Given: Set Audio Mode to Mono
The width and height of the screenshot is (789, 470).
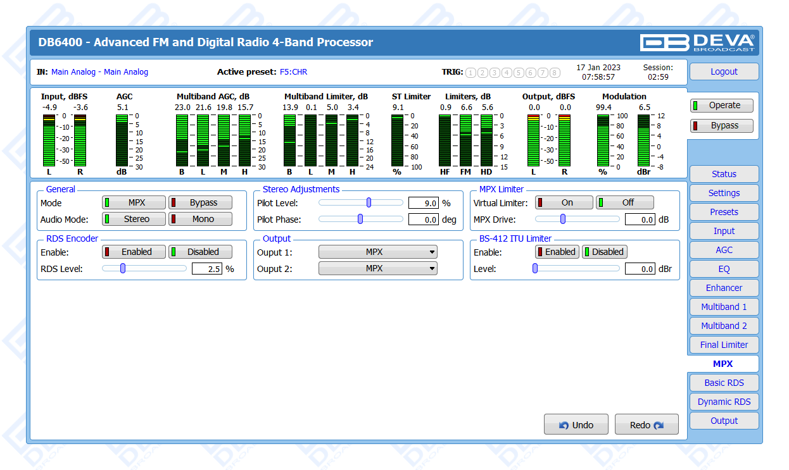Looking at the screenshot, I should (x=200, y=220).
